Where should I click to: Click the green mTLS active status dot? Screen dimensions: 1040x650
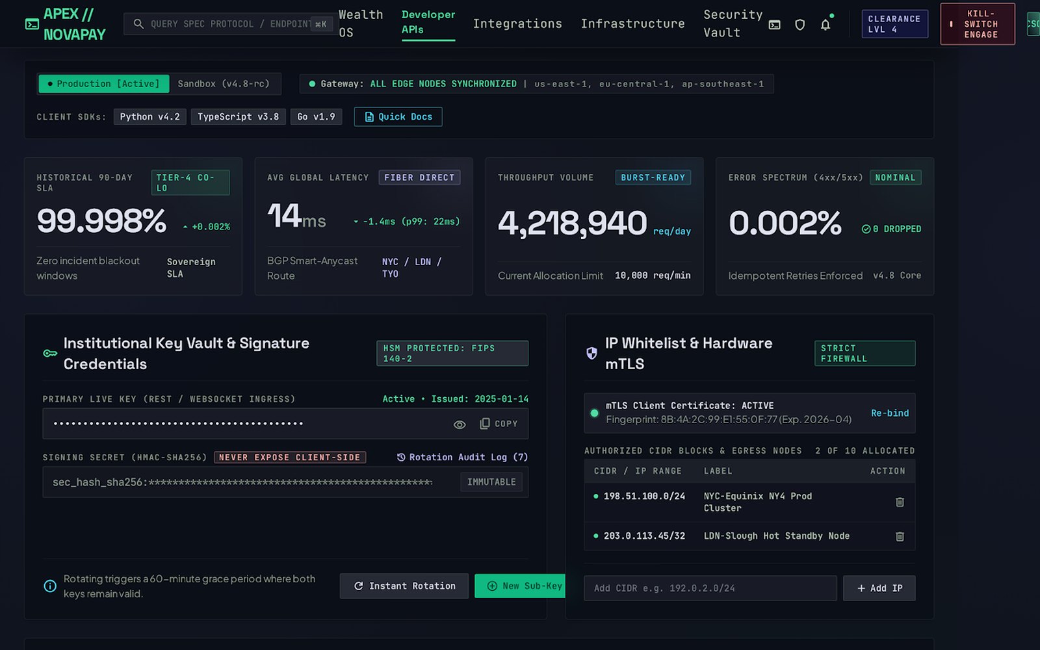594,413
